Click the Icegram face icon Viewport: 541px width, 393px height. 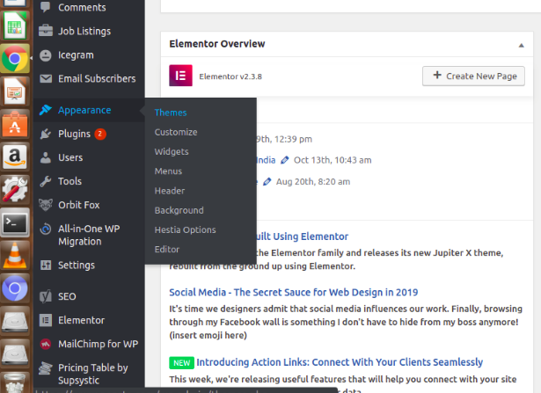pos(45,55)
